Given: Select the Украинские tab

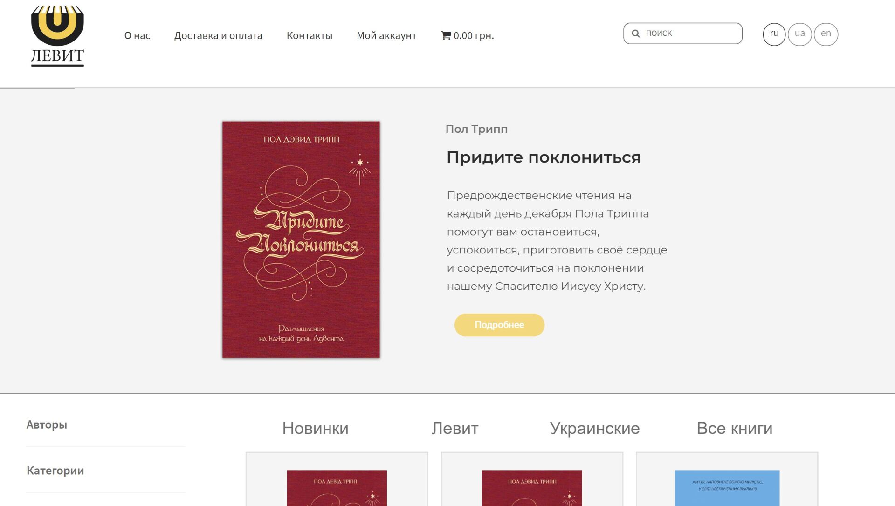Looking at the screenshot, I should 595,428.
